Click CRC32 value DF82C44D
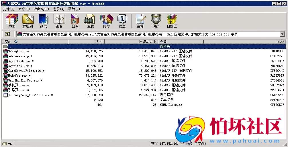Screen dimensions: 288x147 tap(277, 71)
